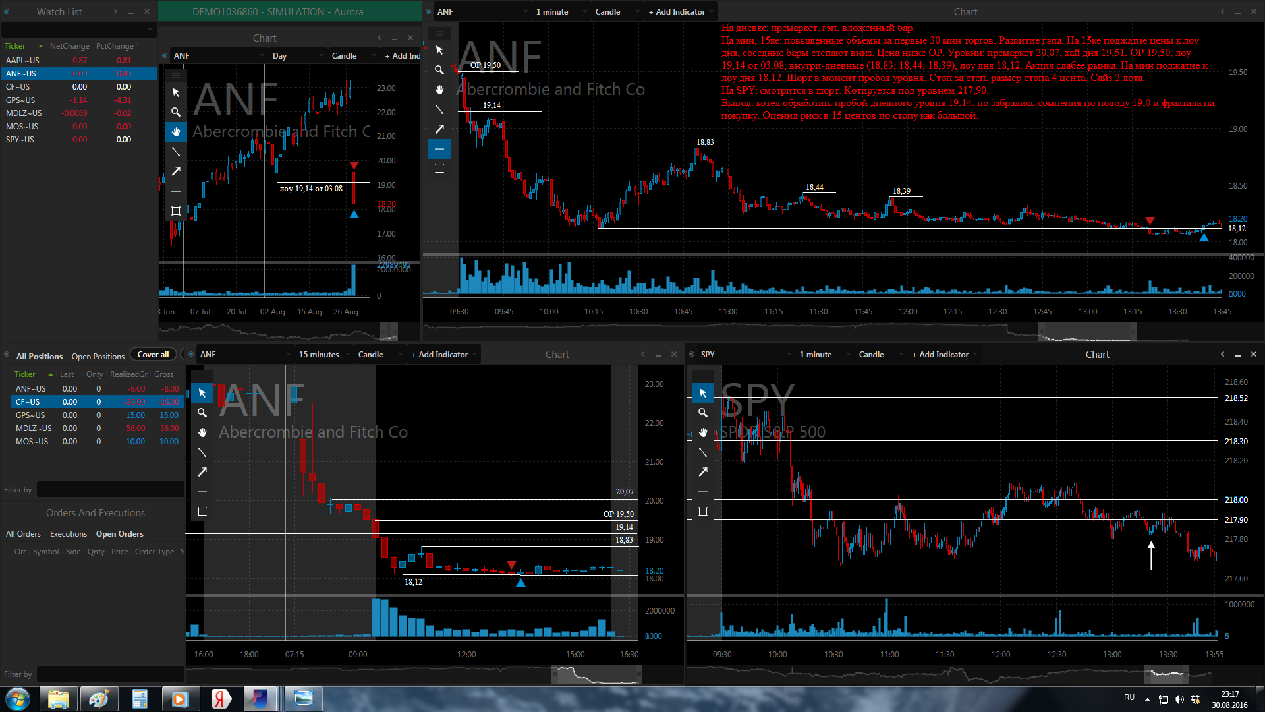
Task: Choose trend line tool in SPY chart
Action: coord(703,452)
